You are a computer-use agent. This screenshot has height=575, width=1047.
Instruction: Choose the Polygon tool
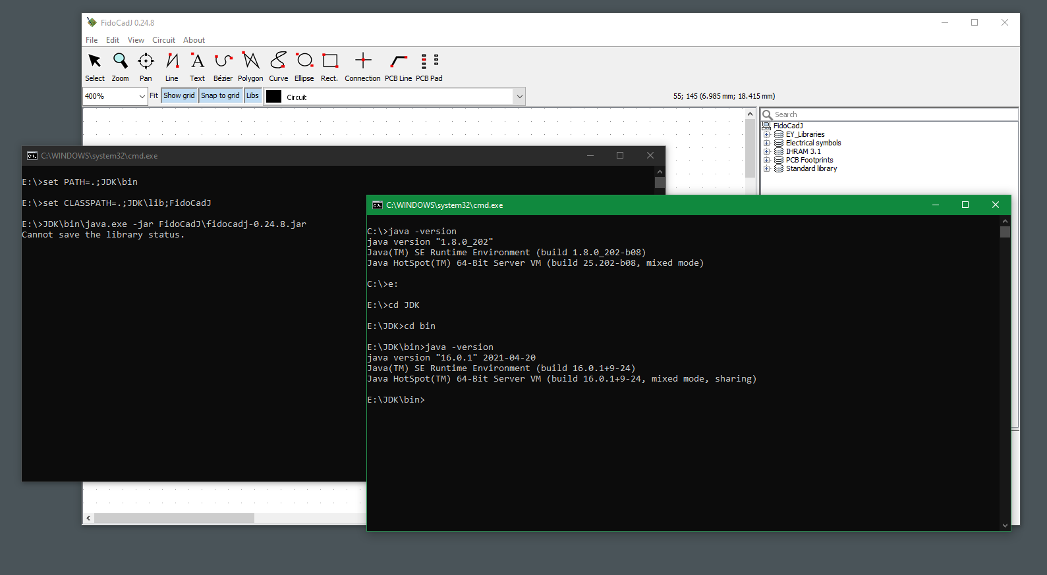click(x=250, y=66)
